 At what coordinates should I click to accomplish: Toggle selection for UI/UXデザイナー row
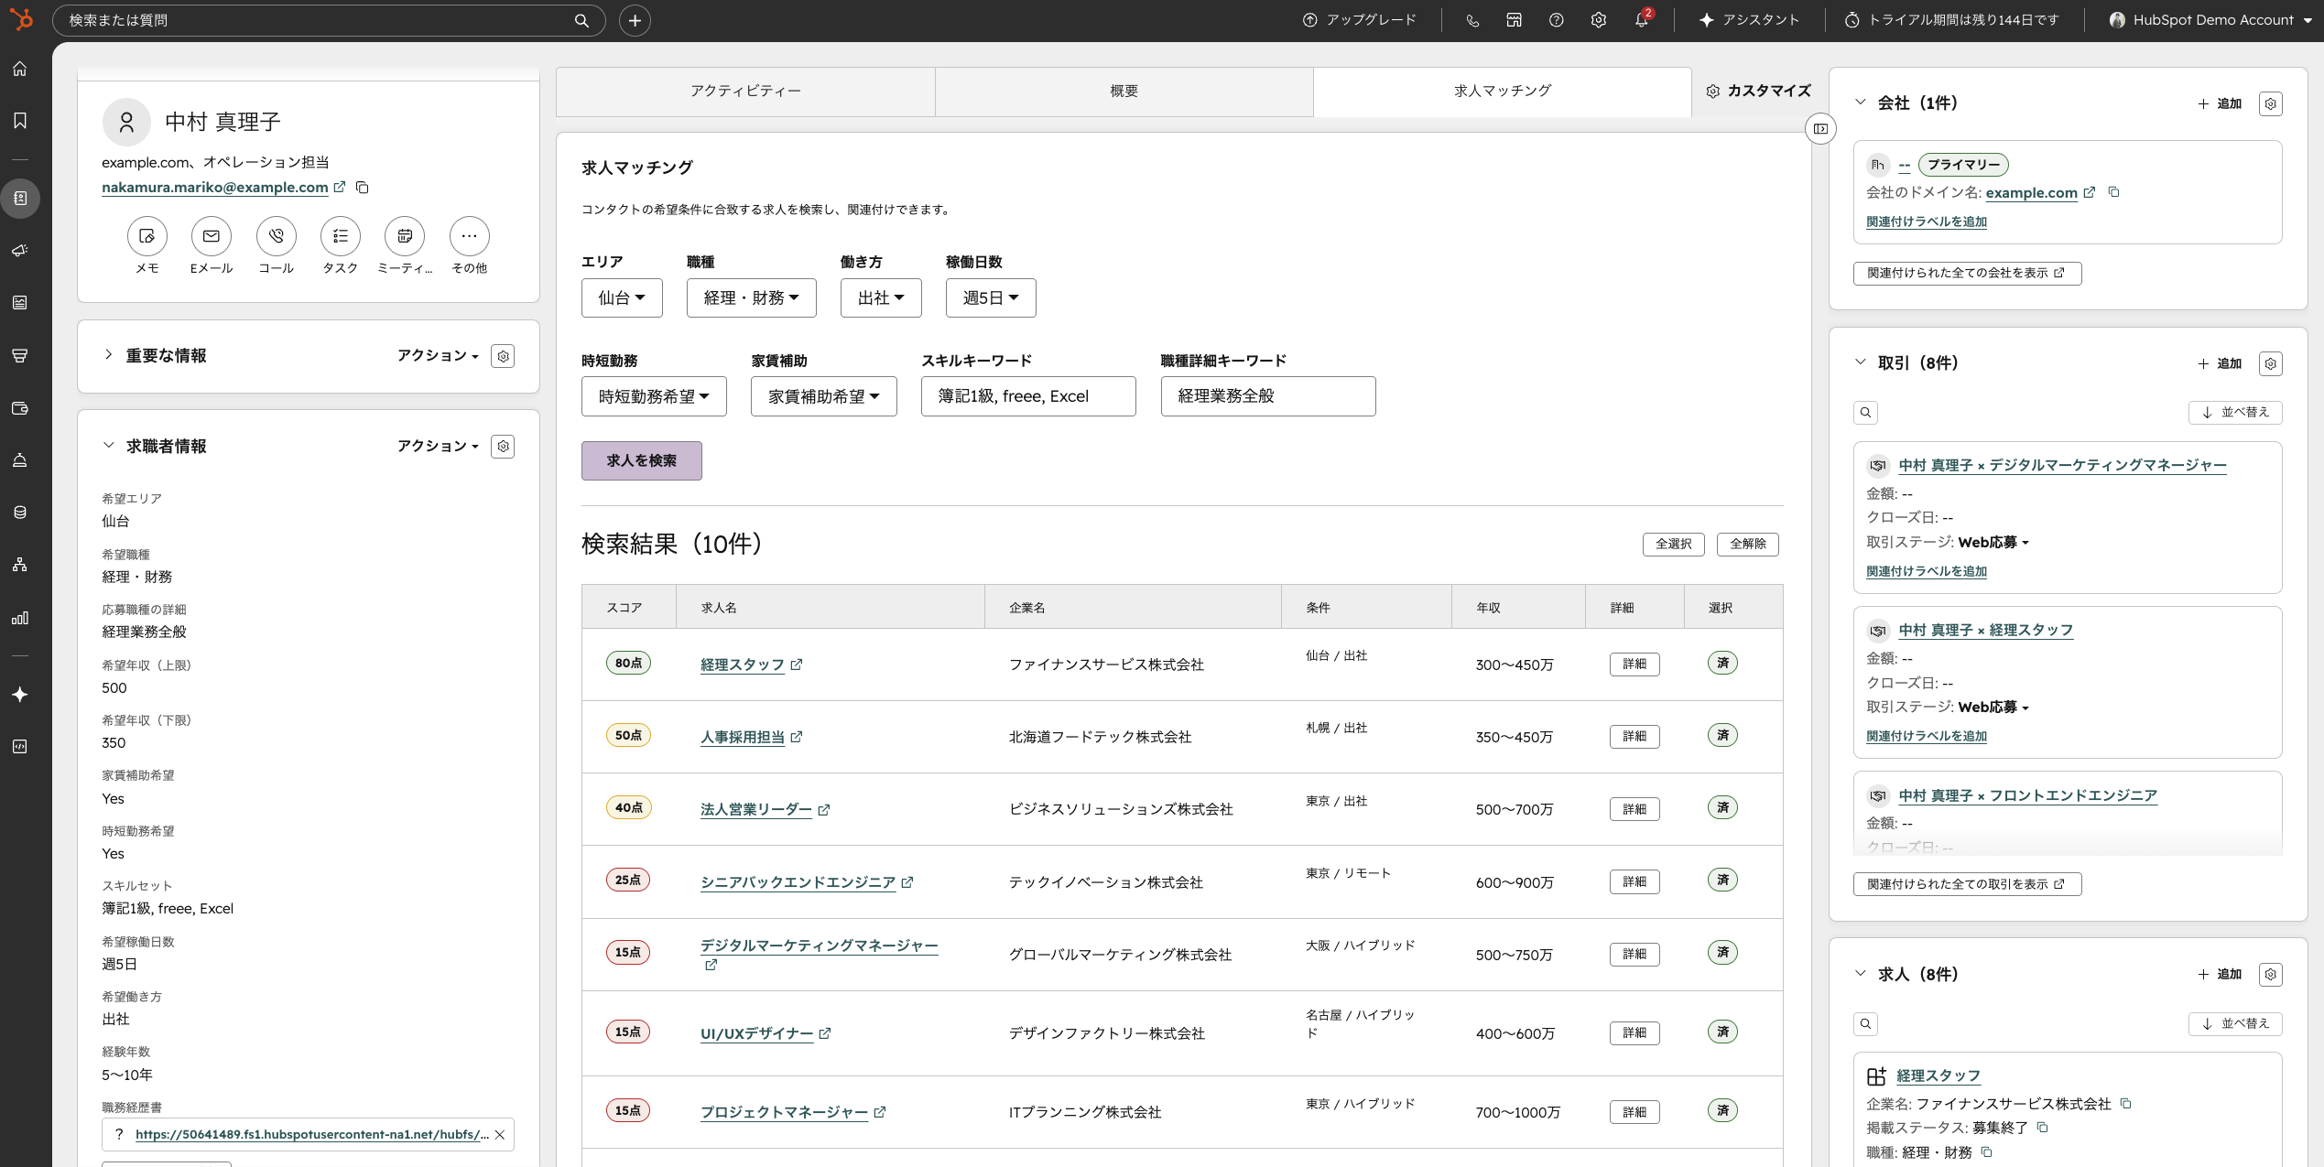point(1722,1032)
